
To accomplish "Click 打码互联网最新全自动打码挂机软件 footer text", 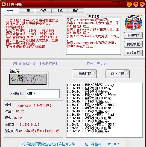I will click(x=48, y=144).
